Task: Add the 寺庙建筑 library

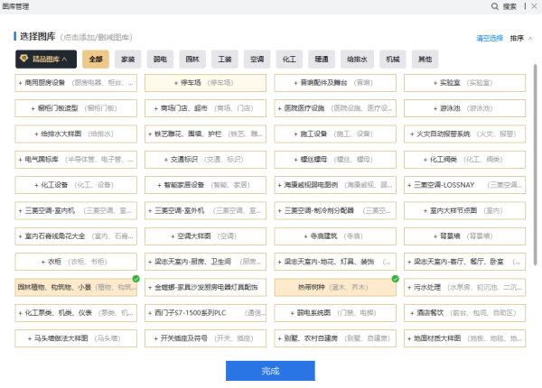Action: [335, 236]
